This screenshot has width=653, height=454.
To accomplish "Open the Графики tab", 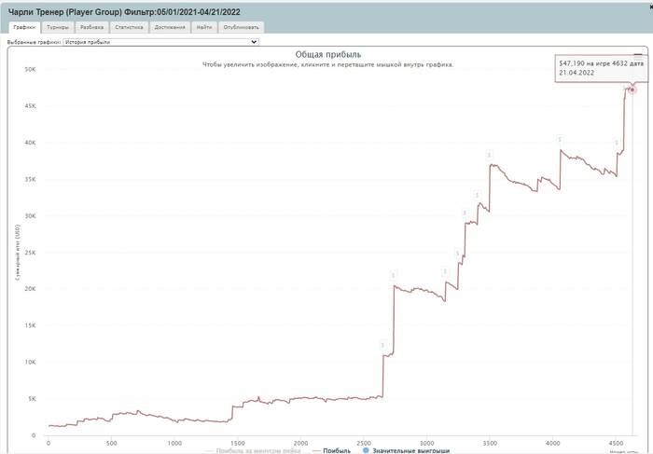I will [x=24, y=27].
